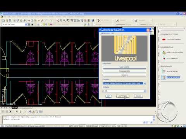Open the File menu
Image resolution: width=186 pixels, height=139 pixels.
(5, 17)
